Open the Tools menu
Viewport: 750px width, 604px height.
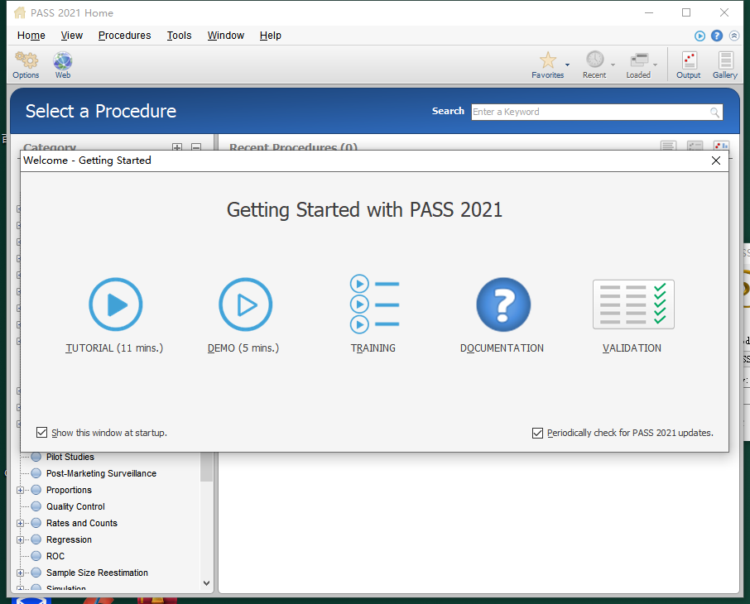[179, 36]
